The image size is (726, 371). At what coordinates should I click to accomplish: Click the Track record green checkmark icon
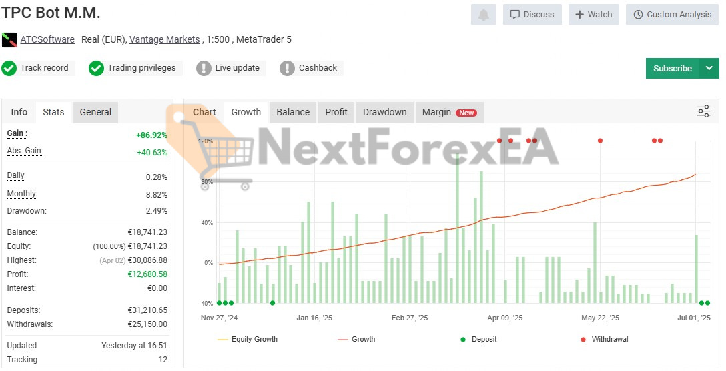click(x=9, y=68)
